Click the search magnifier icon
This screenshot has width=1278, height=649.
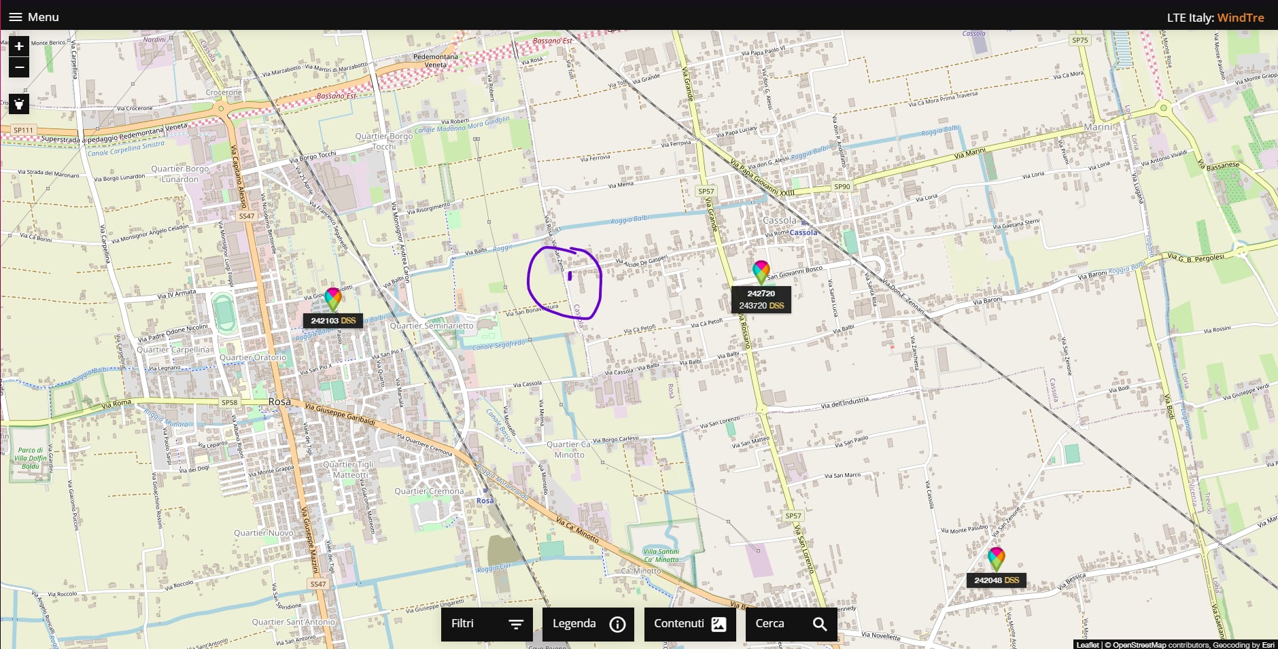coord(820,624)
